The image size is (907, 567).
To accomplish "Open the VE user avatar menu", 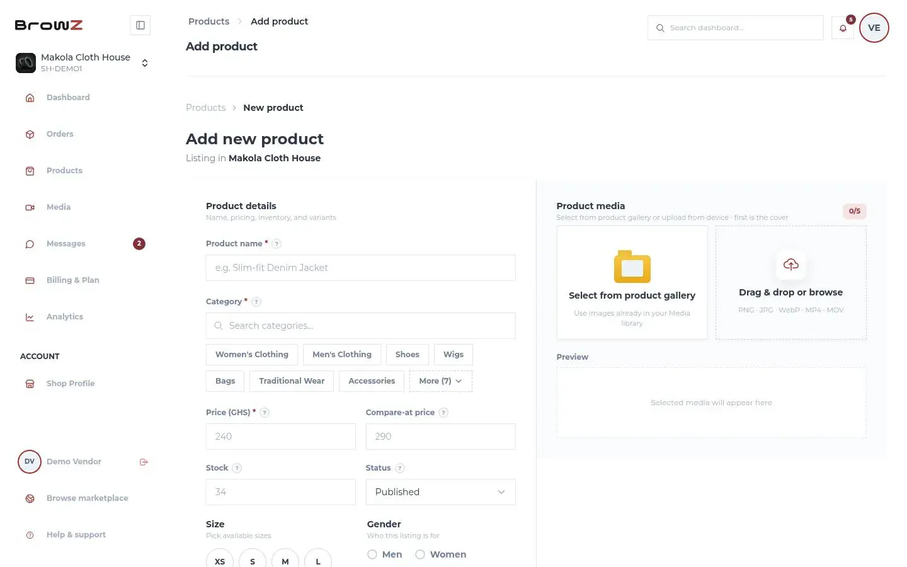I will tap(874, 28).
